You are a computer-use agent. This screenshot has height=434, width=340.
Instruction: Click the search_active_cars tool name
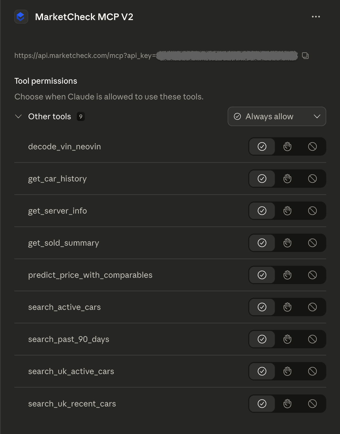(64, 307)
